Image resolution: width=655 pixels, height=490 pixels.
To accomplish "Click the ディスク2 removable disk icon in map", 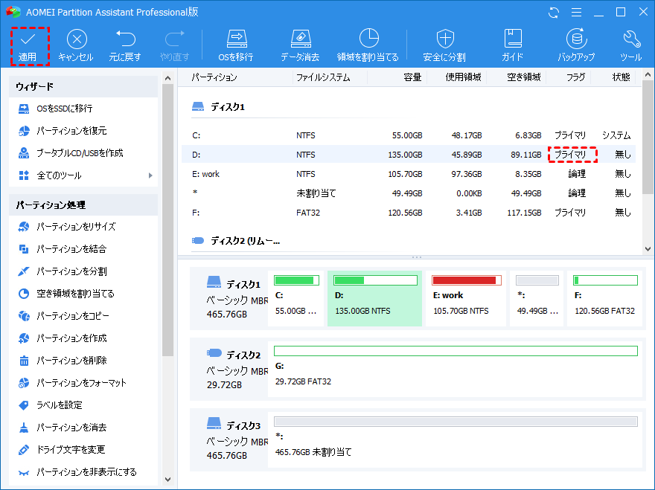I will tap(214, 353).
